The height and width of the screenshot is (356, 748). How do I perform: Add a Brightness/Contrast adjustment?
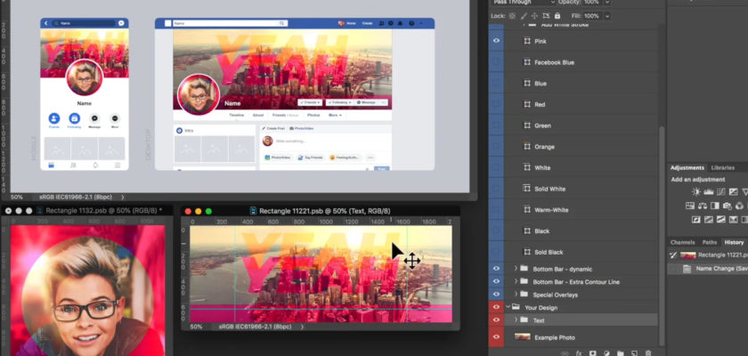pyautogui.click(x=696, y=192)
